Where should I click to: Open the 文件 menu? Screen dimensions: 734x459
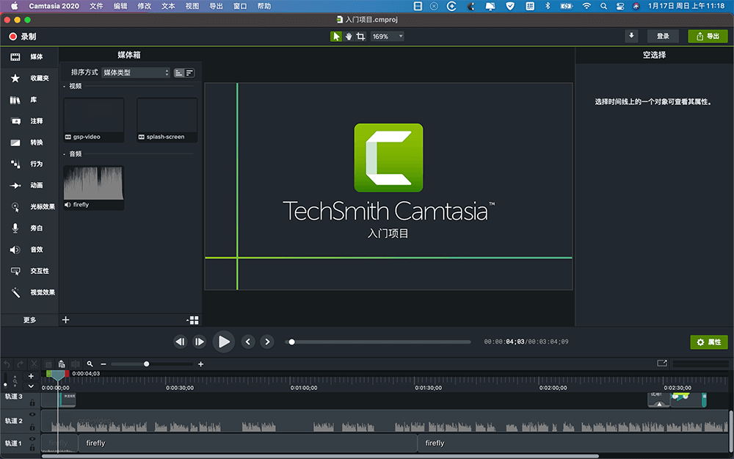(x=96, y=6)
